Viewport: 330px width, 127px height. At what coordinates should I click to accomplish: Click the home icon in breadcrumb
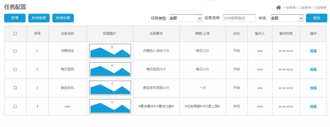(x=278, y=8)
